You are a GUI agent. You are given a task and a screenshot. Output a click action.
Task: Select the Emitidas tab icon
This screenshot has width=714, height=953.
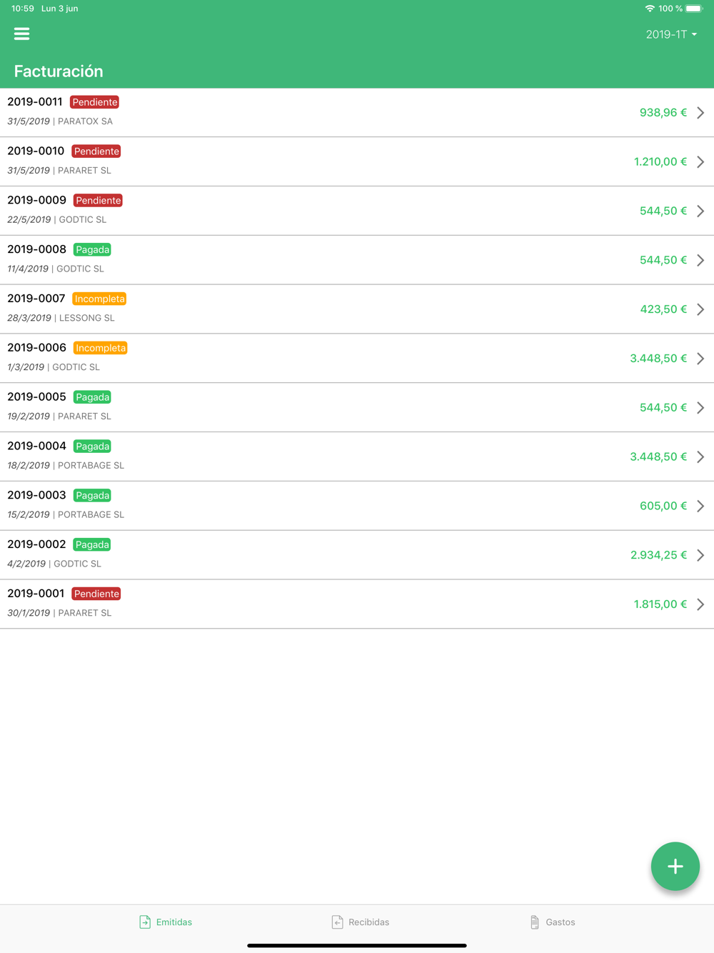(x=145, y=922)
